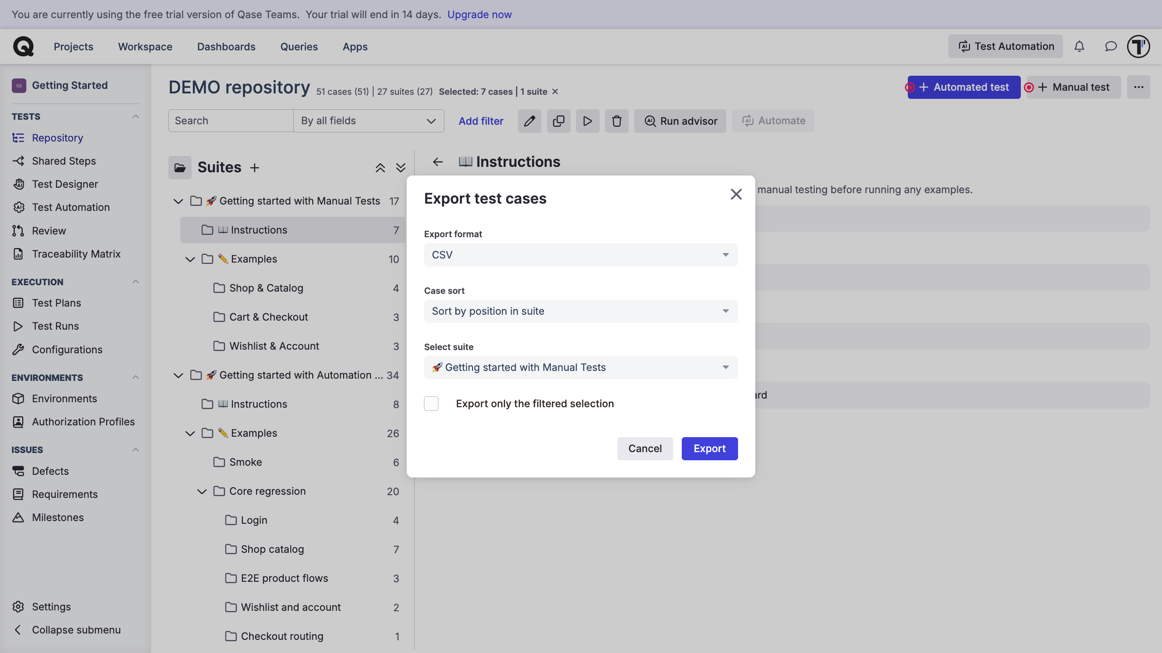The width and height of the screenshot is (1162, 653).
Task: Click the Upgrade now link
Action: [479, 15]
